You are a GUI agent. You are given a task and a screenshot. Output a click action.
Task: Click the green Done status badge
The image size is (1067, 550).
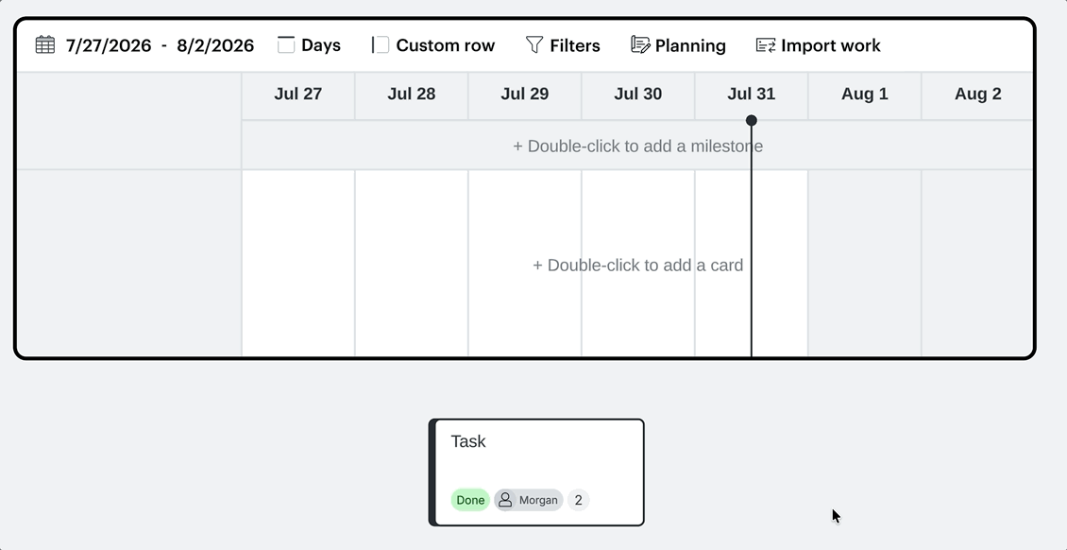(x=470, y=500)
